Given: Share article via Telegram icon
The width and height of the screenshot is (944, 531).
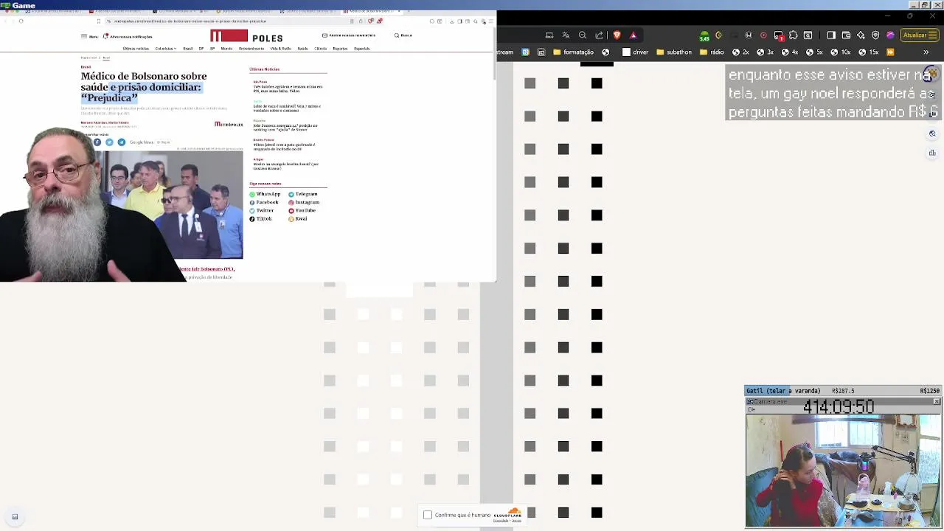Looking at the screenshot, I should click(122, 142).
